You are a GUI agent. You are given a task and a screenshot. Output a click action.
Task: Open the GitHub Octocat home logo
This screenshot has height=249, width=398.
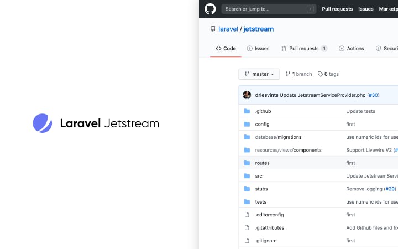pyautogui.click(x=210, y=9)
